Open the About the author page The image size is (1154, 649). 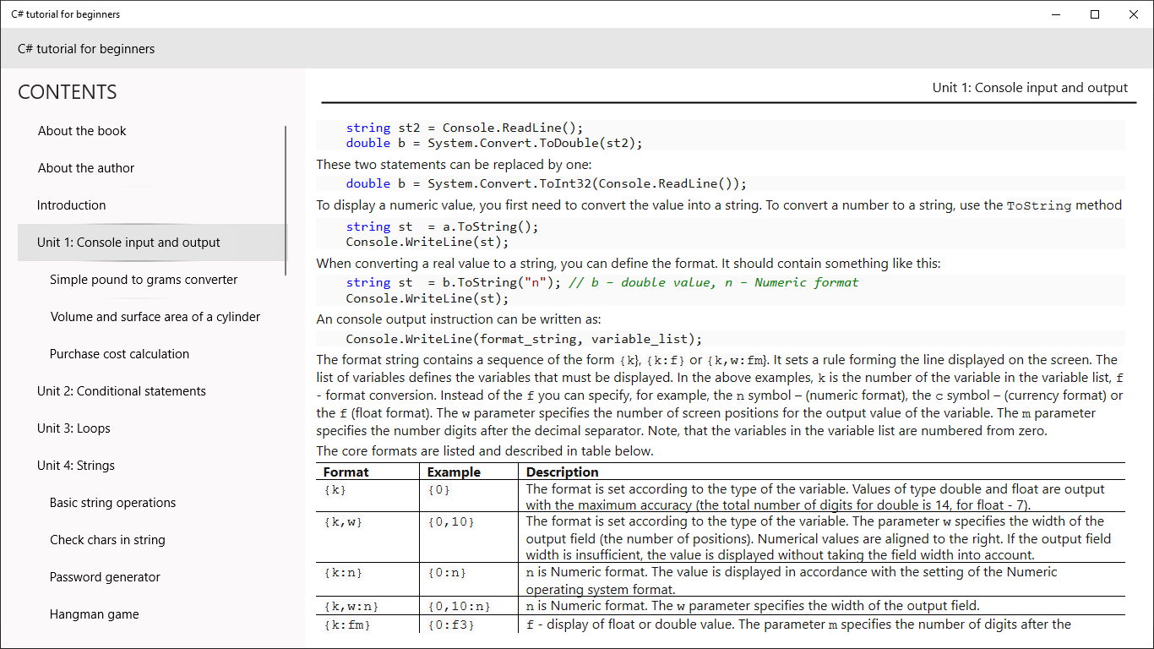(152, 168)
